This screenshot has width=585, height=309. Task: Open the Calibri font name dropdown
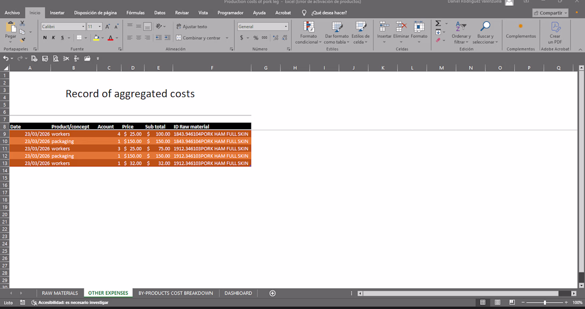coord(83,27)
